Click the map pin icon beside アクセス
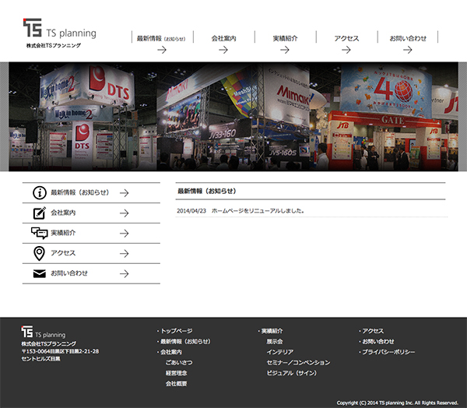This screenshot has width=467, height=408. (x=40, y=253)
